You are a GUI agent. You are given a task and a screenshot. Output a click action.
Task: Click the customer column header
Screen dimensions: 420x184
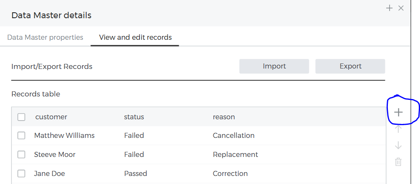click(x=51, y=117)
